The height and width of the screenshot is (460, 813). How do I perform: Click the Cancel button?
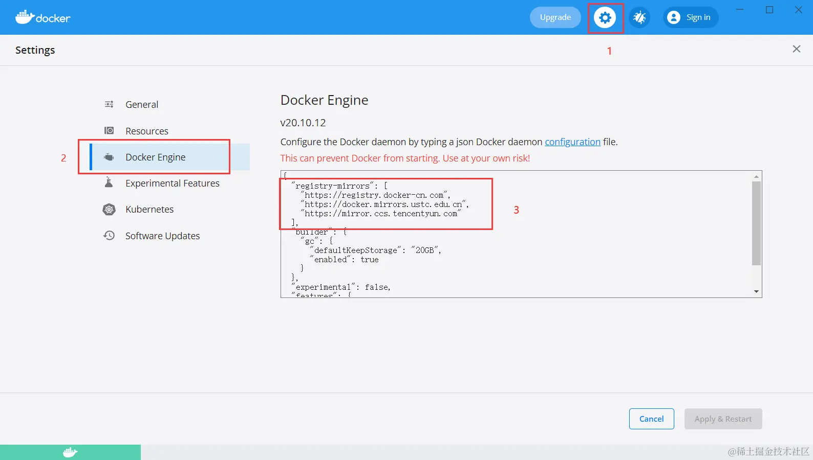tap(652, 419)
